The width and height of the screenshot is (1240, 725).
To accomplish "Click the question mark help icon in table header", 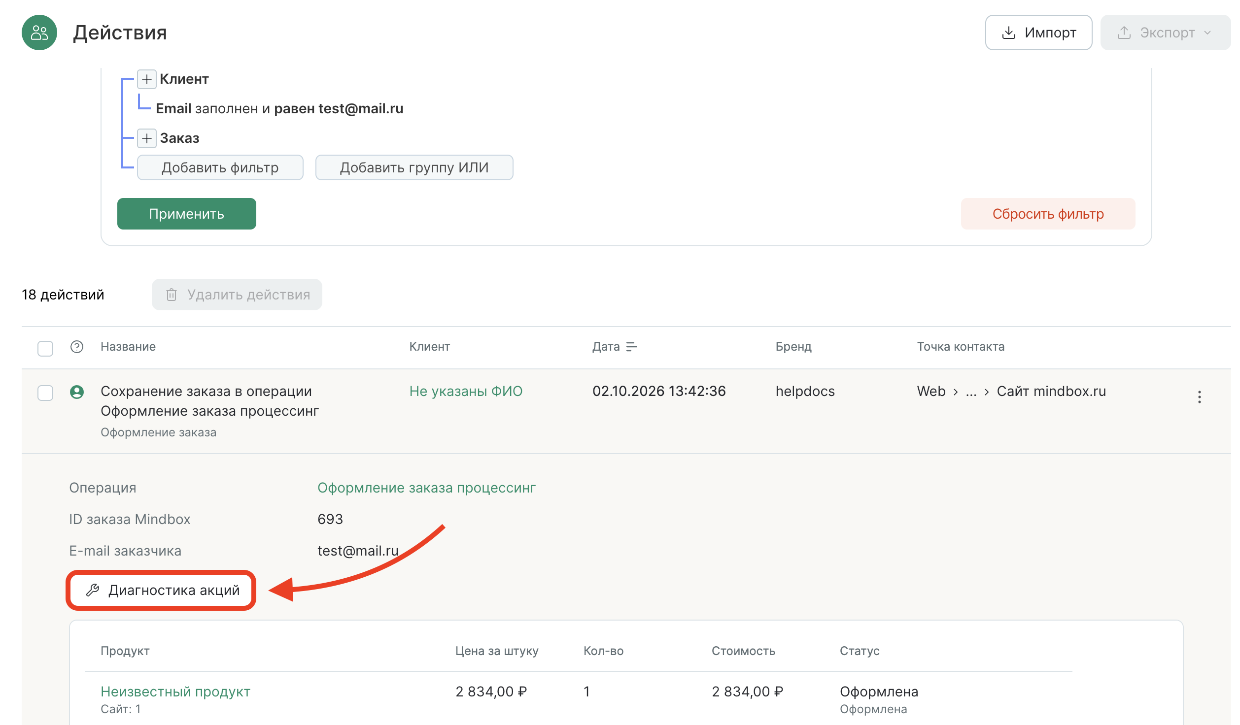I will tap(77, 347).
